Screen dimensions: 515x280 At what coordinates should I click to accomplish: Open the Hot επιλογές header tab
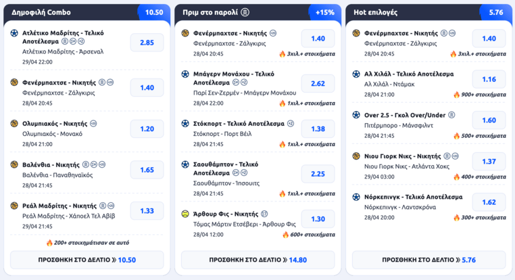tap(375, 12)
